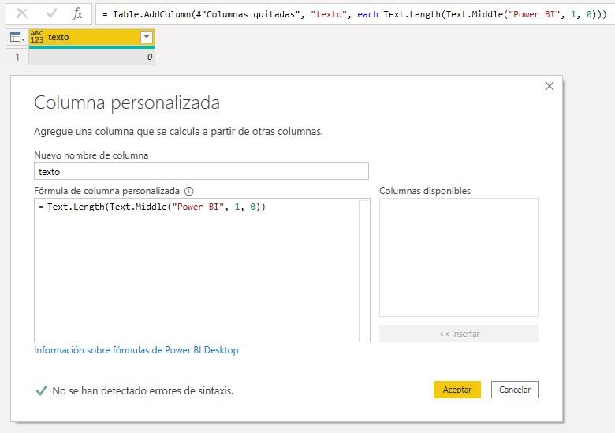This screenshot has width=615, height=433.
Task: Select row number 1
Action: [17, 57]
